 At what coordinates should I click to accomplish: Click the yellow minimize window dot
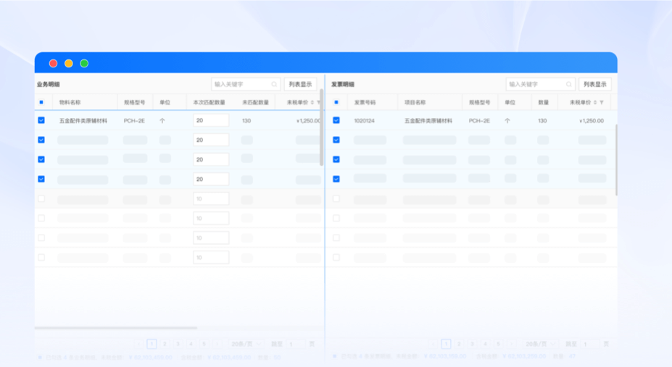69,64
